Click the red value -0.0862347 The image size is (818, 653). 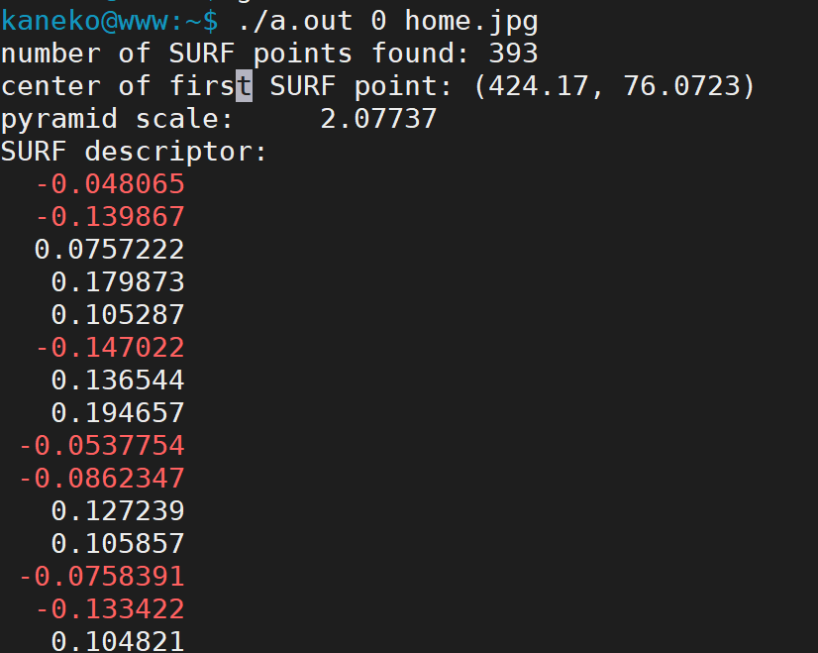coord(101,479)
